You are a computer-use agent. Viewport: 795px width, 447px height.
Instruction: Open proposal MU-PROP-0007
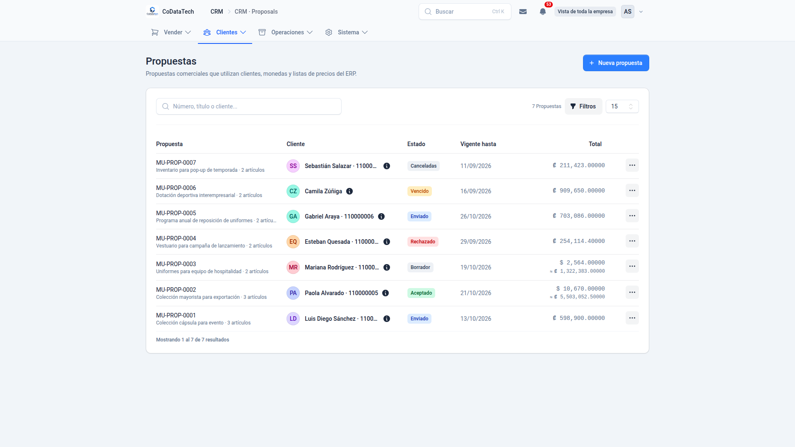pyautogui.click(x=176, y=163)
